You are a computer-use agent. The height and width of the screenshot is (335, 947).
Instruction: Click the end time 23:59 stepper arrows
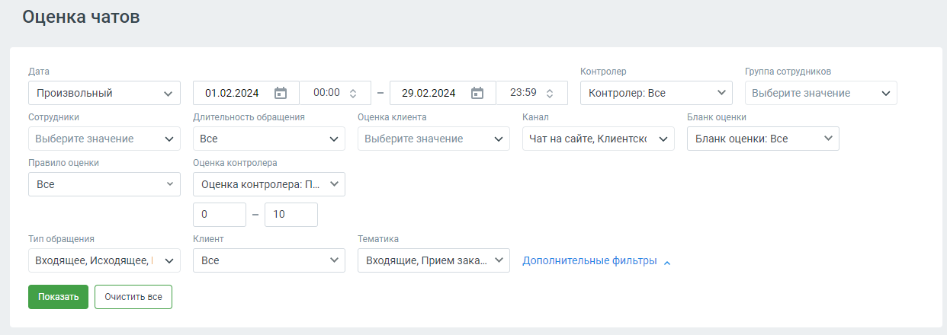click(x=550, y=93)
